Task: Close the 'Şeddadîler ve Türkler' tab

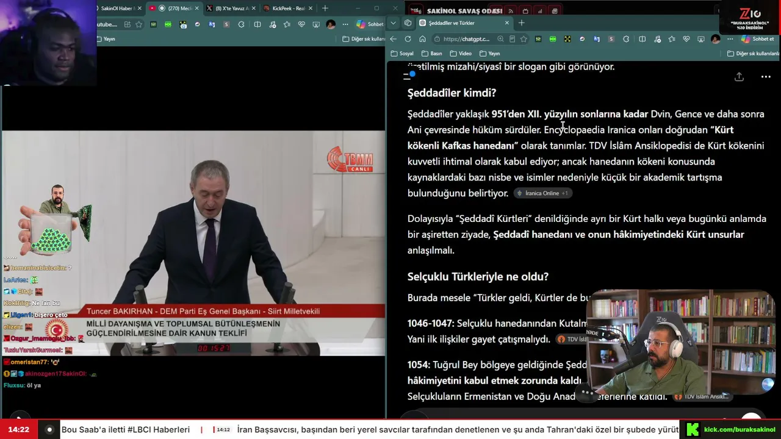Action: tap(506, 23)
